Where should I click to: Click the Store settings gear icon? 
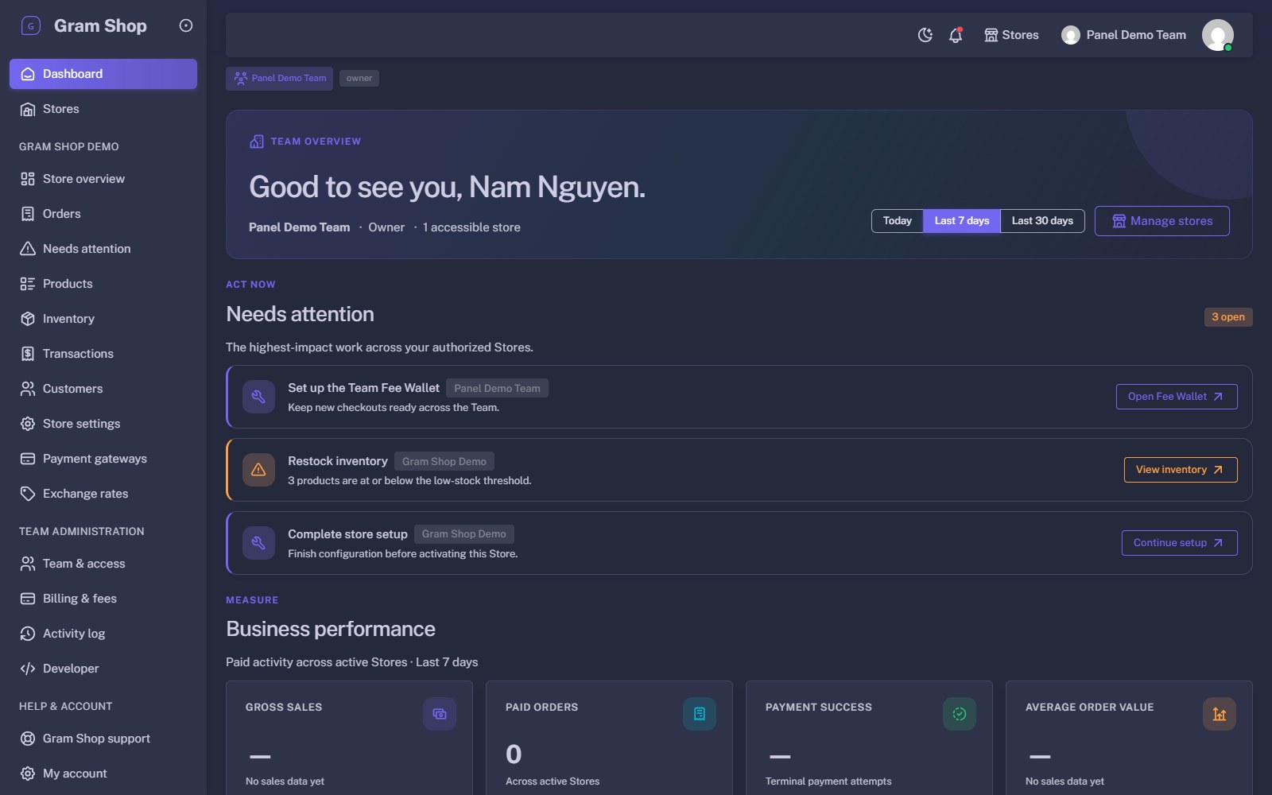pos(28,424)
